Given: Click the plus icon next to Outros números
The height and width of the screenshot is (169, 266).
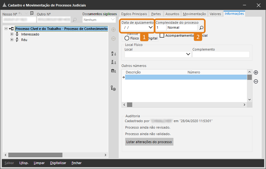Looking at the screenshot, I should [x=256, y=72].
